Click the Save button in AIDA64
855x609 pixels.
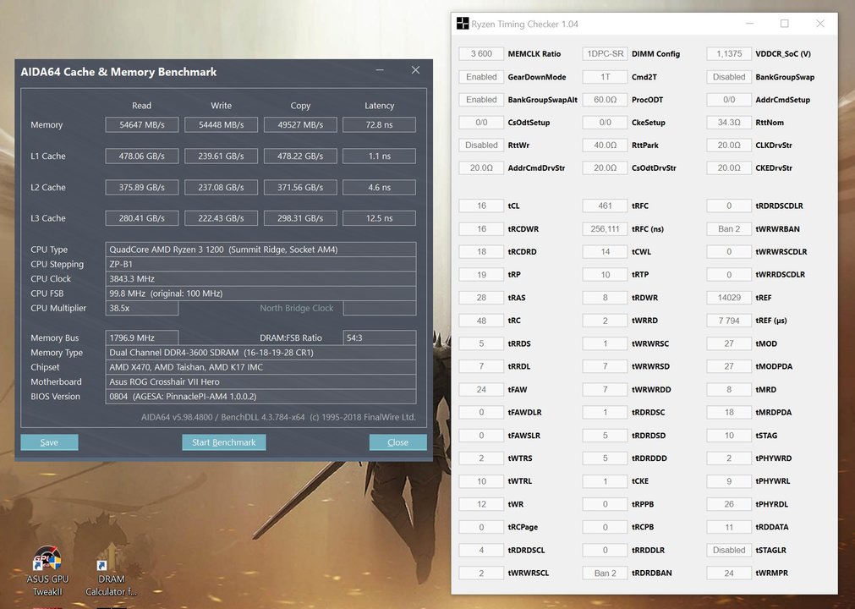tap(49, 442)
